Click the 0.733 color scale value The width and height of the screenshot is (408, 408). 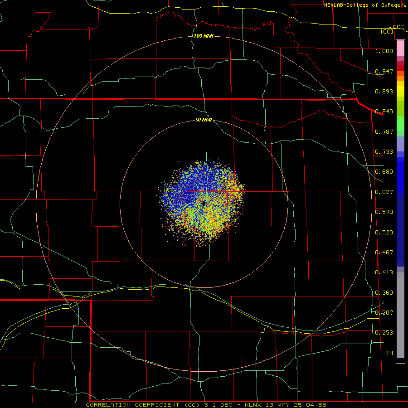384,152
